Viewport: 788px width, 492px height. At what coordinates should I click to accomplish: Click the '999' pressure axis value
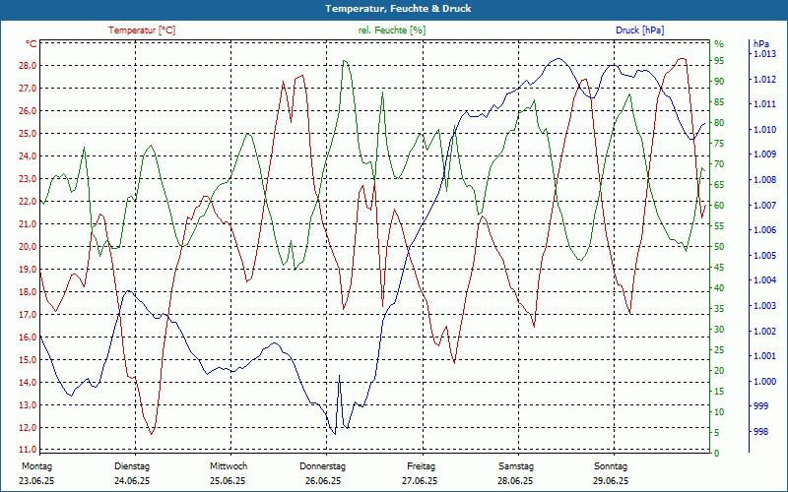(760, 406)
